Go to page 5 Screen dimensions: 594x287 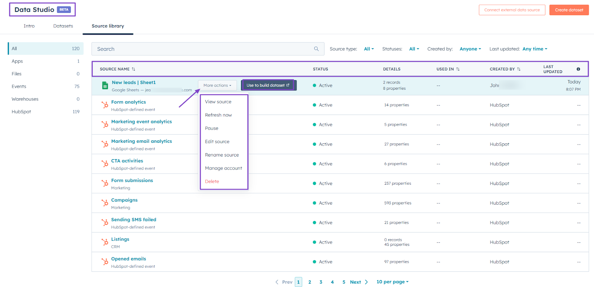pyautogui.click(x=344, y=282)
